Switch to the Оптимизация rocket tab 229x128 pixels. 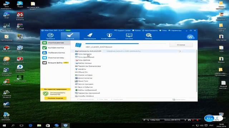click(90, 36)
